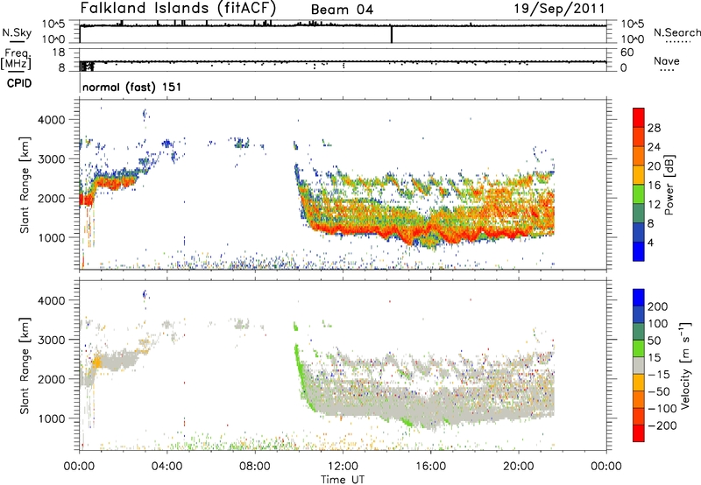Viewport: 701px width, 485px height.
Task: Select the 1000 tick of the power panel
Action: [x=51, y=237]
